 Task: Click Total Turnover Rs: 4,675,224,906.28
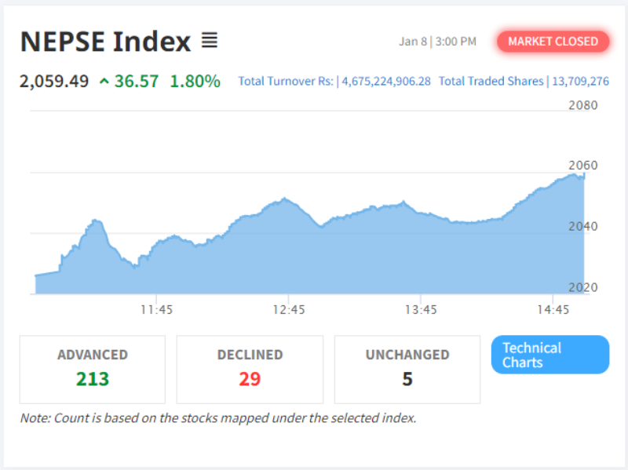334,82
